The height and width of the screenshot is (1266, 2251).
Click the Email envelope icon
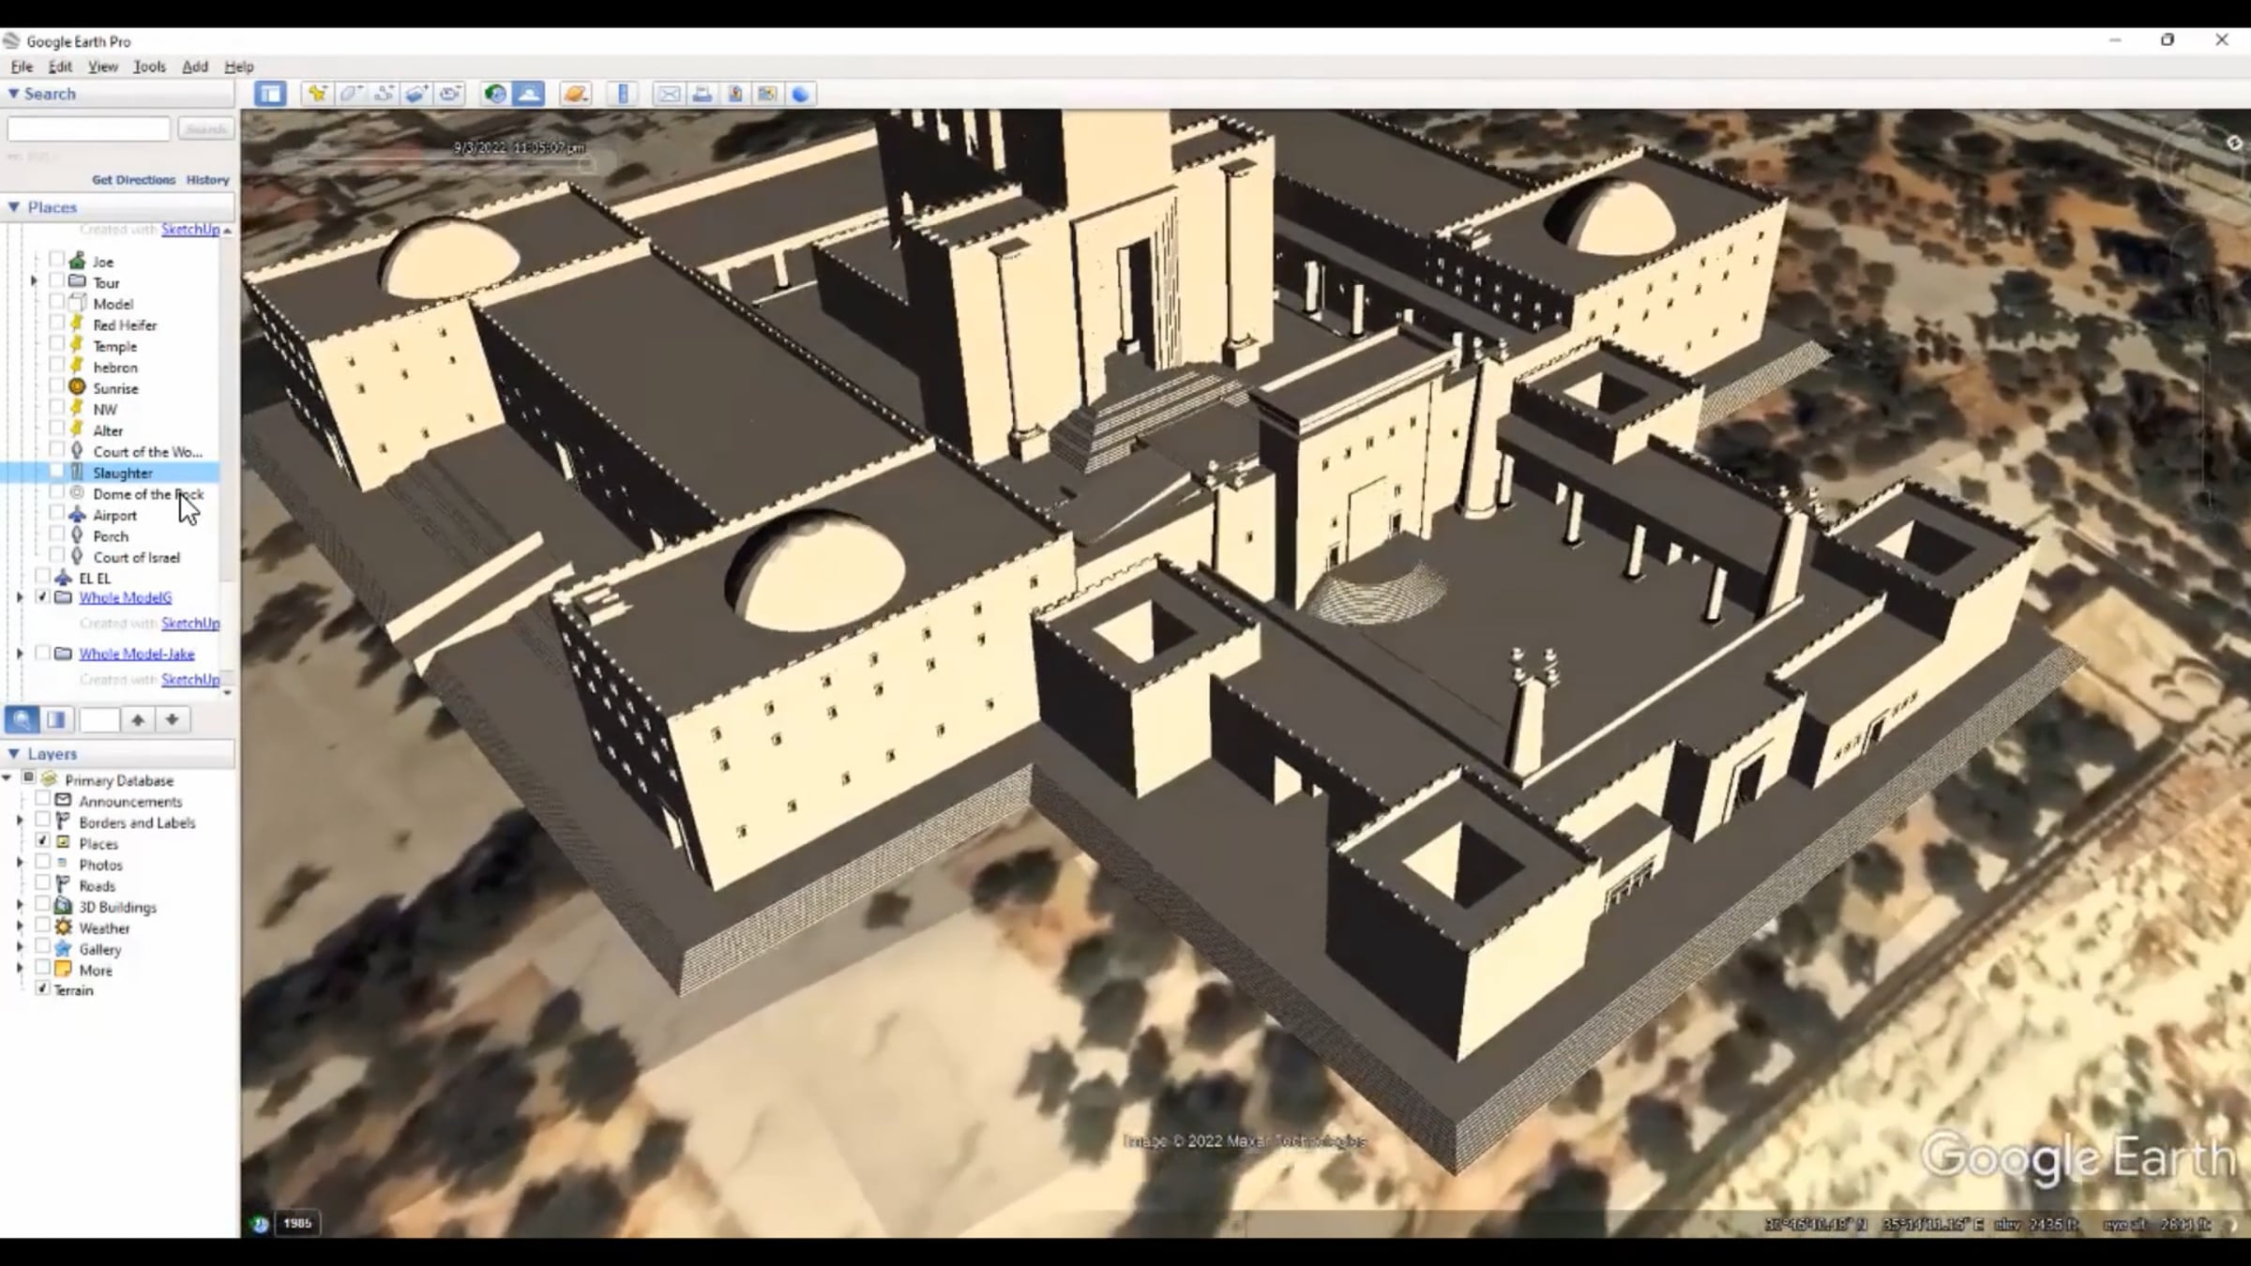click(668, 94)
